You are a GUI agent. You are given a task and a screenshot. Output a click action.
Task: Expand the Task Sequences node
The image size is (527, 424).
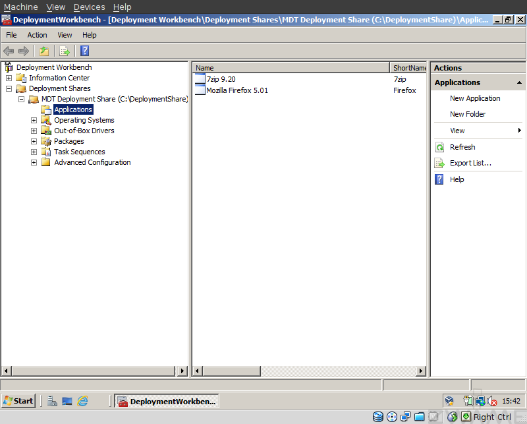34,152
